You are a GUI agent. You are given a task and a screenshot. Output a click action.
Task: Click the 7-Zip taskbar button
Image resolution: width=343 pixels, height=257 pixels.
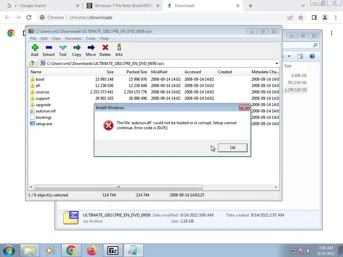coord(113,250)
